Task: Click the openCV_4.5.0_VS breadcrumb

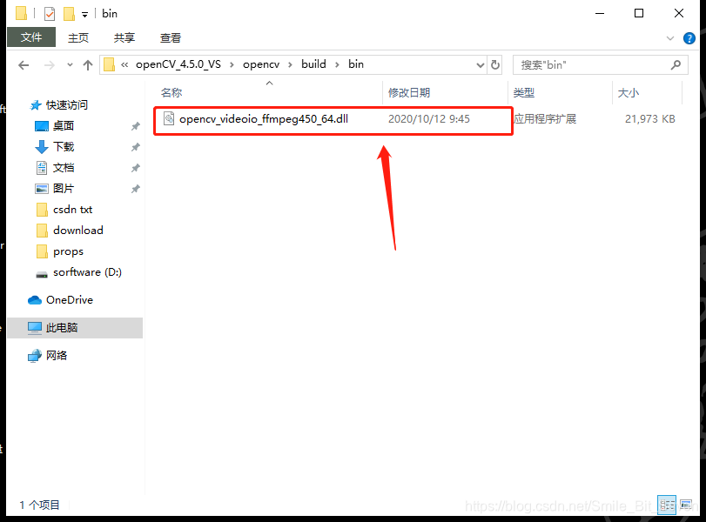Action: coord(178,64)
